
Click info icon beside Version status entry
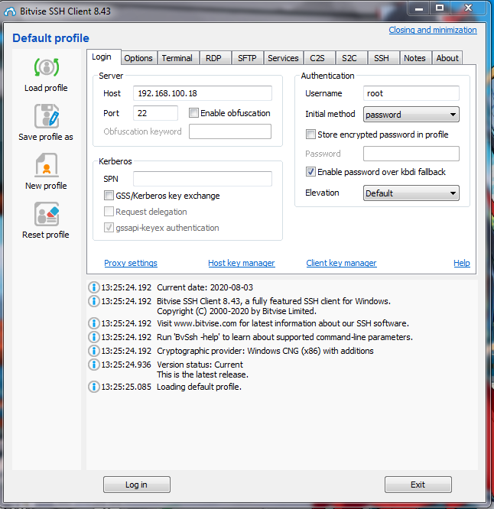tap(94, 365)
